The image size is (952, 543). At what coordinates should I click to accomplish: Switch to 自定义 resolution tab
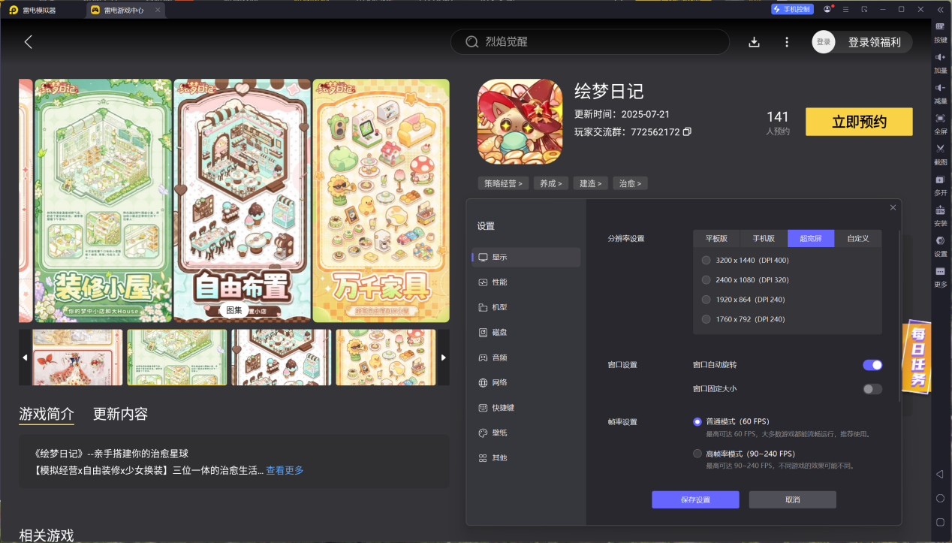coord(857,238)
